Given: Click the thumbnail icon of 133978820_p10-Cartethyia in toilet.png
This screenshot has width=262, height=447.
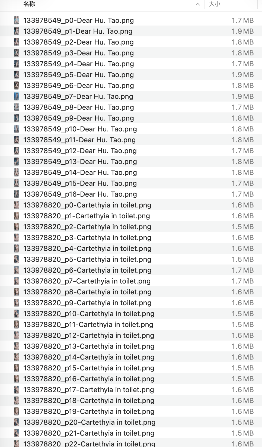Looking at the screenshot, I should pyautogui.click(x=17, y=314).
